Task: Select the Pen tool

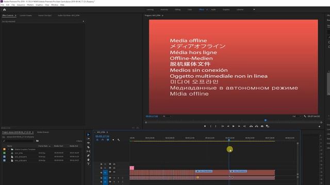Action: pos(88,156)
